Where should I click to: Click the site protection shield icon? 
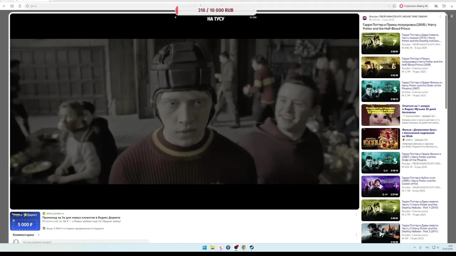tap(27, 6)
